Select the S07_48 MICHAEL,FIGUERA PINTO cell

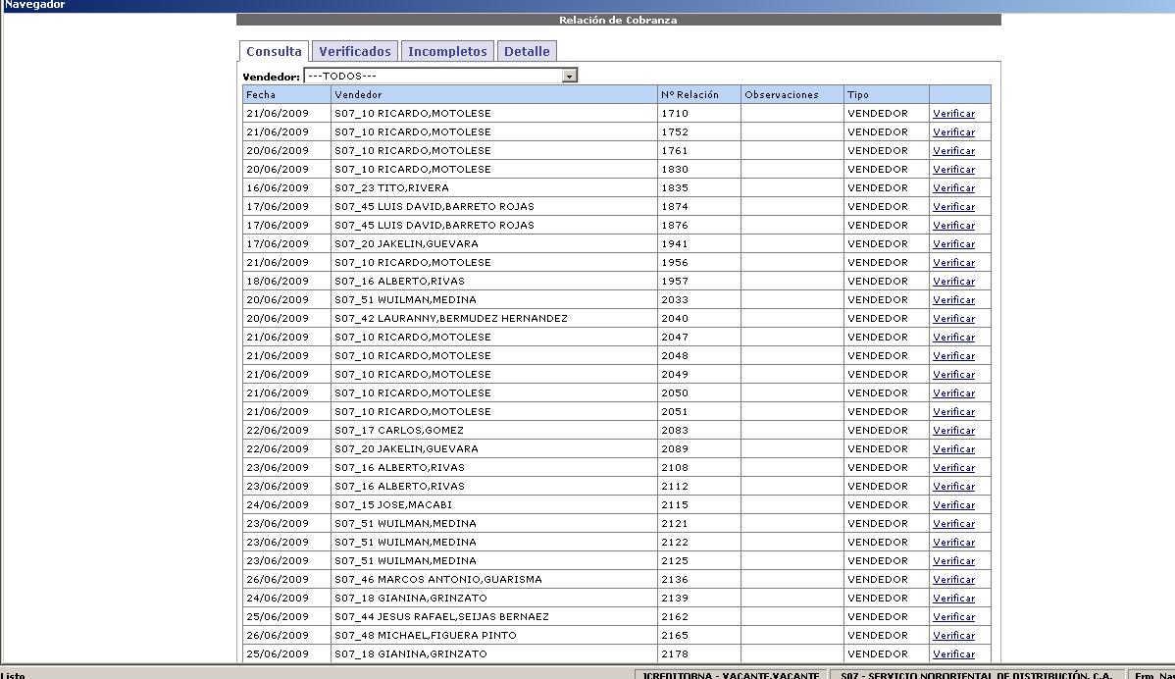[493, 636]
